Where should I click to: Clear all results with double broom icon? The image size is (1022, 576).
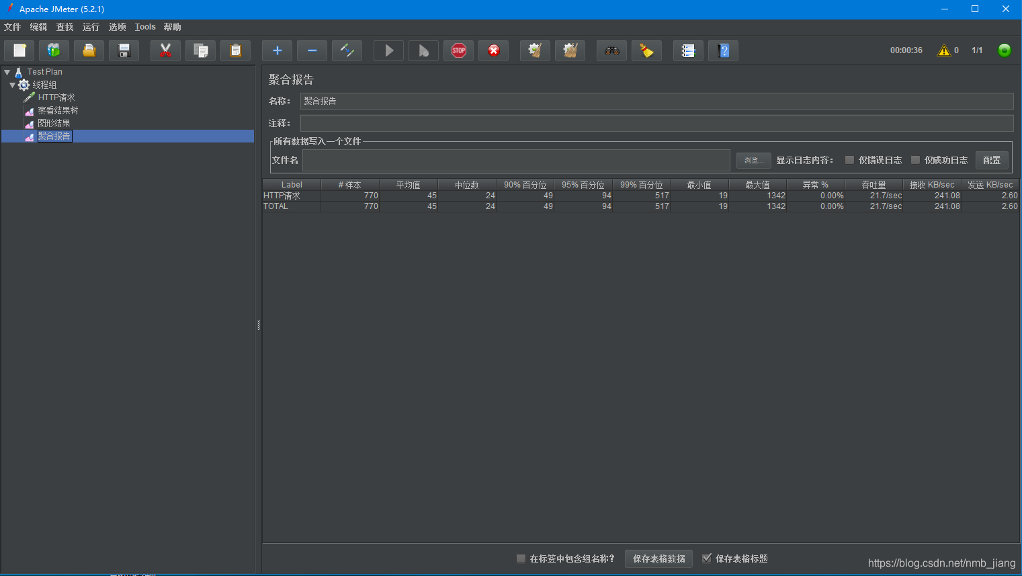tap(570, 50)
